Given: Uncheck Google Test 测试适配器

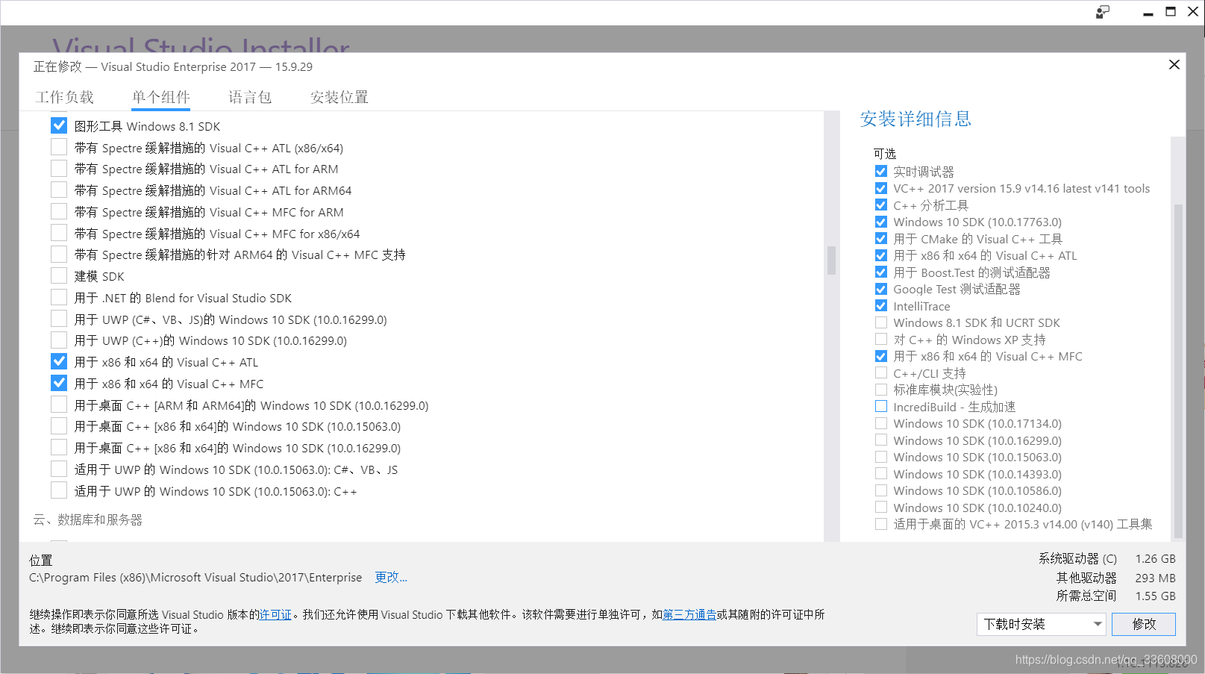Looking at the screenshot, I should coord(881,289).
